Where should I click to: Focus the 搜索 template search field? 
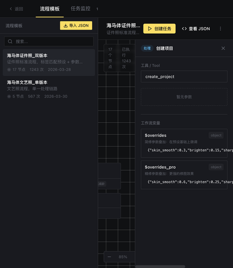[x=49, y=41]
